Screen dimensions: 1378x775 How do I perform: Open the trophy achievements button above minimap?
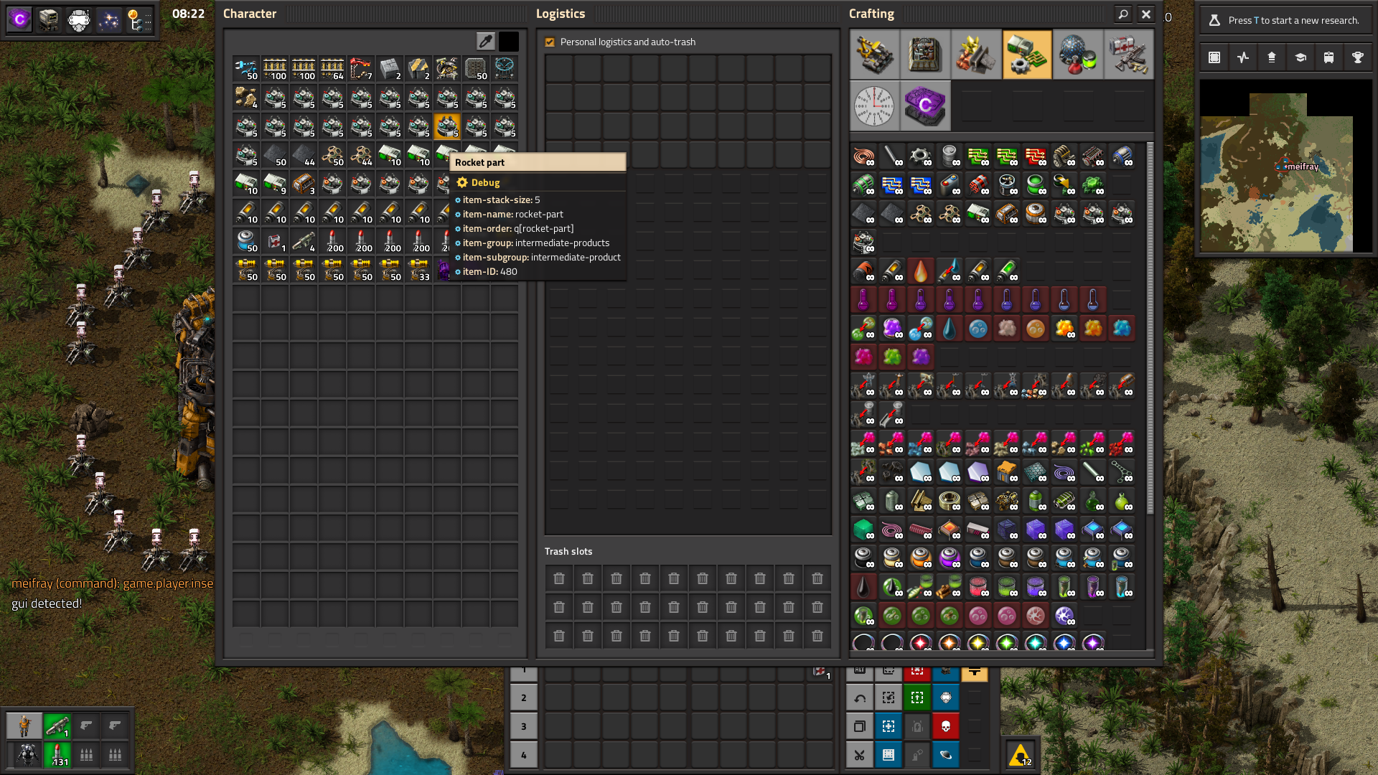click(1358, 57)
